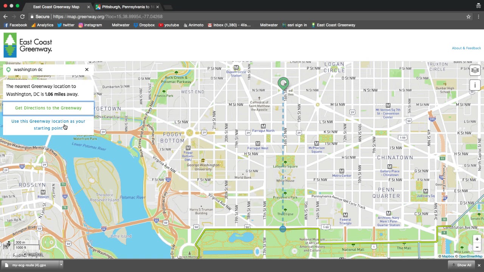Close the downloads bar
The height and width of the screenshot is (272, 484).
coord(479,265)
